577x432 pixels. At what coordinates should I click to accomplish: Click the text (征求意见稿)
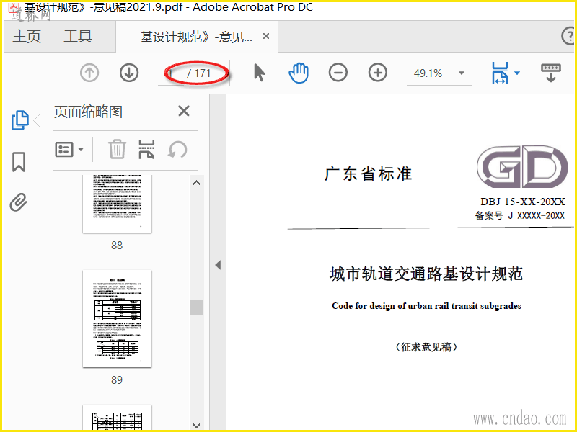coord(426,347)
